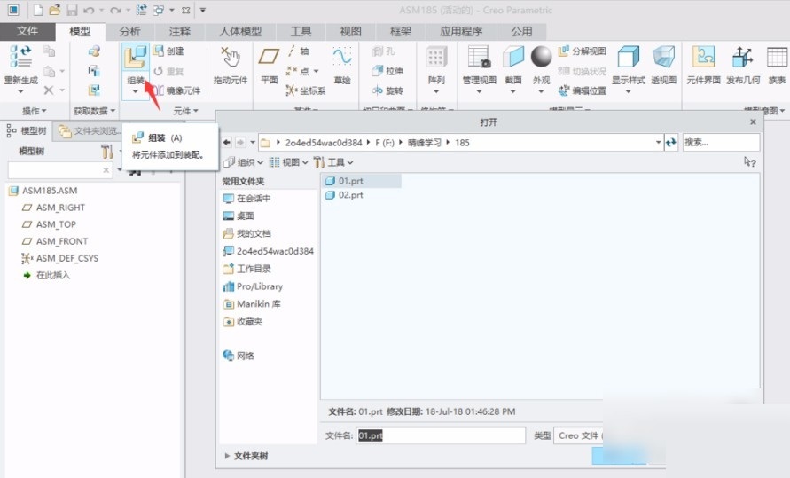Click the Open folder icon in quick access toolbar
Viewport: 790px width, 478px height.
[x=54, y=10]
